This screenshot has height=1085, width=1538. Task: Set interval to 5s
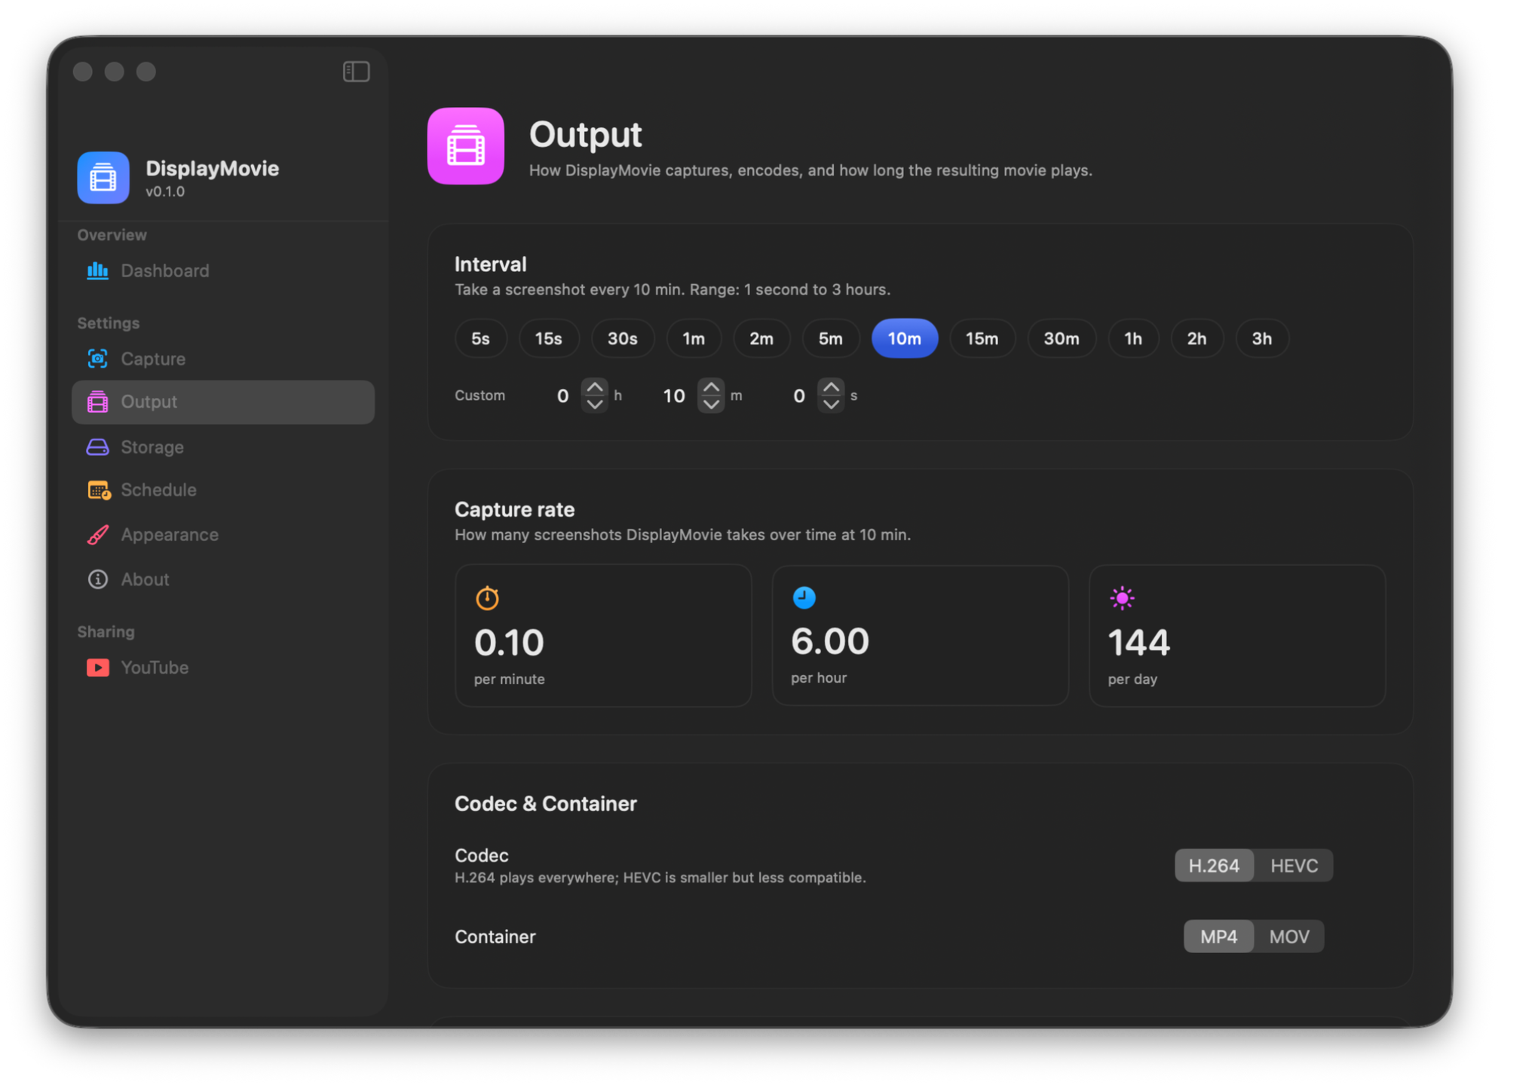[x=480, y=338]
